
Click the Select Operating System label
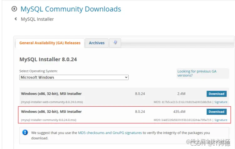click(38, 71)
